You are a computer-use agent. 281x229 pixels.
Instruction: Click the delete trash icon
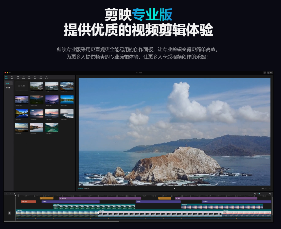[x=18, y=194]
